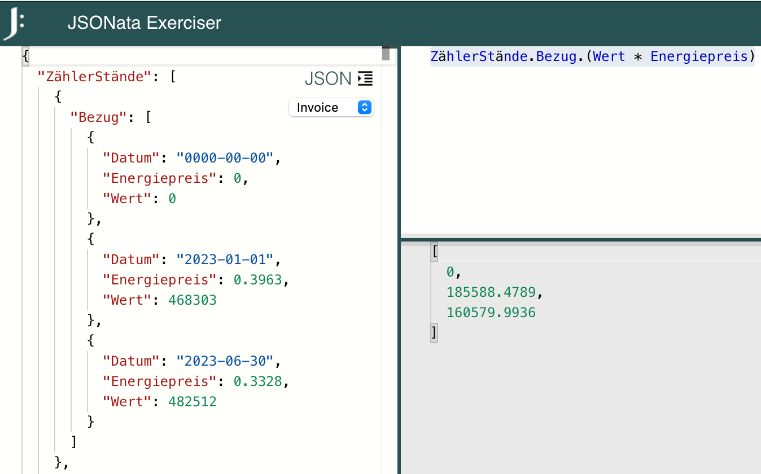This screenshot has height=474, width=761.
Task: Click the word Wert in the expression
Action: pyautogui.click(x=609, y=56)
